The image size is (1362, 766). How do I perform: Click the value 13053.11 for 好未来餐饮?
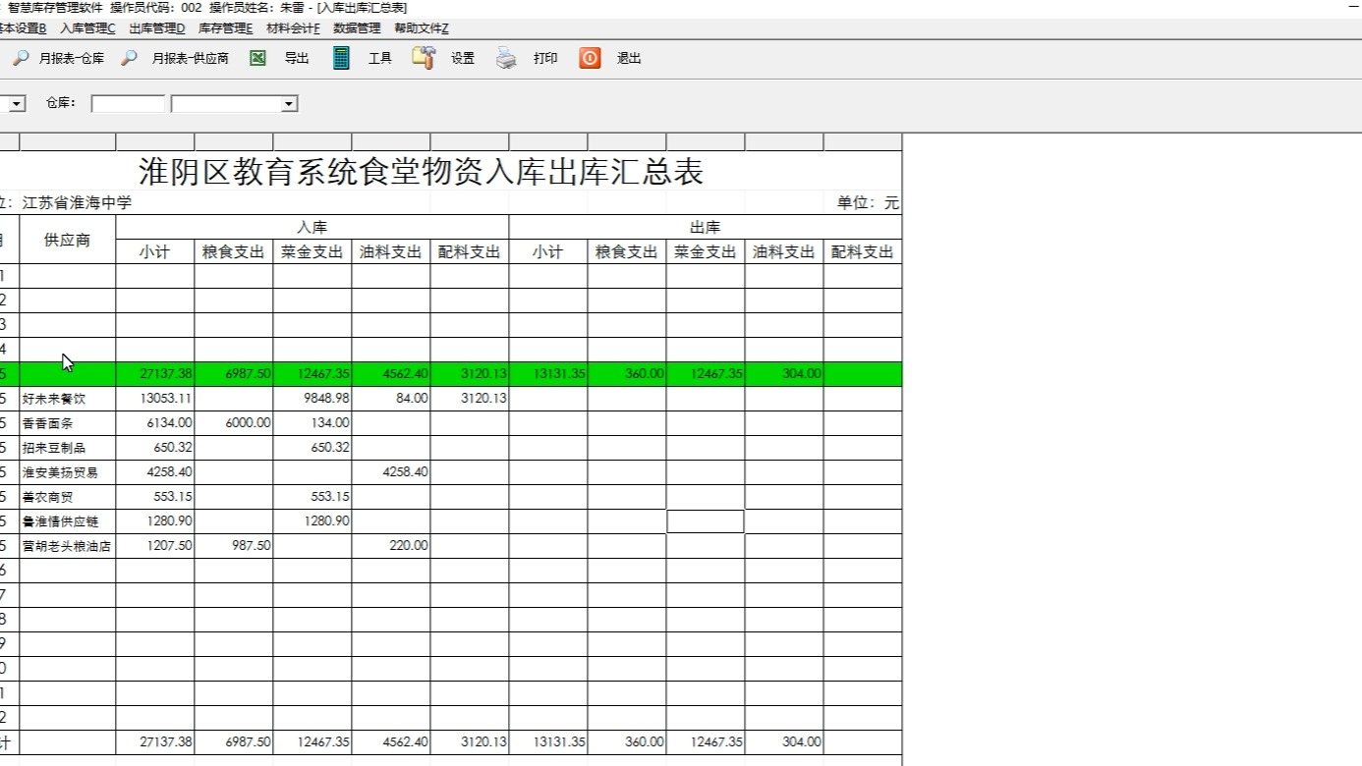coord(166,399)
